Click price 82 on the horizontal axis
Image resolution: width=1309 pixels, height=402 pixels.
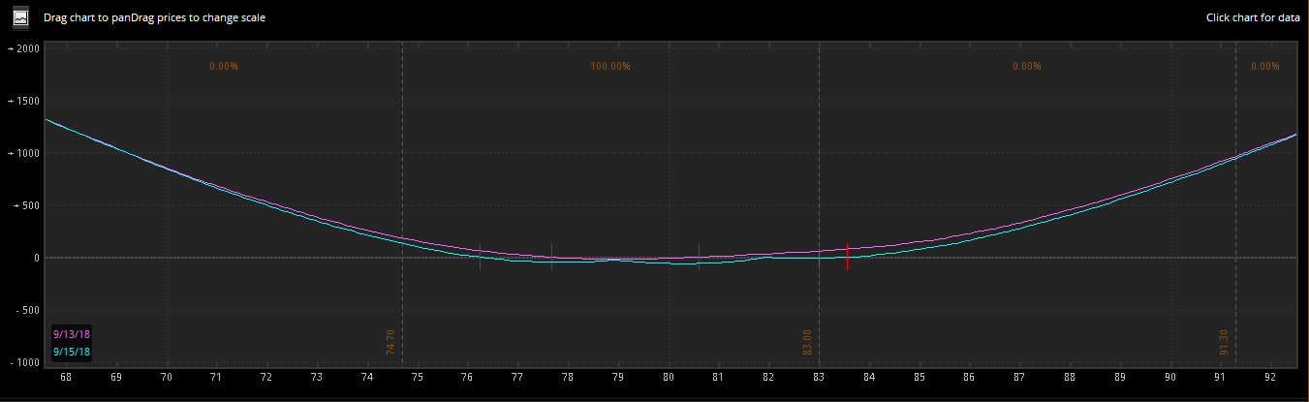[x=768, y=378]
